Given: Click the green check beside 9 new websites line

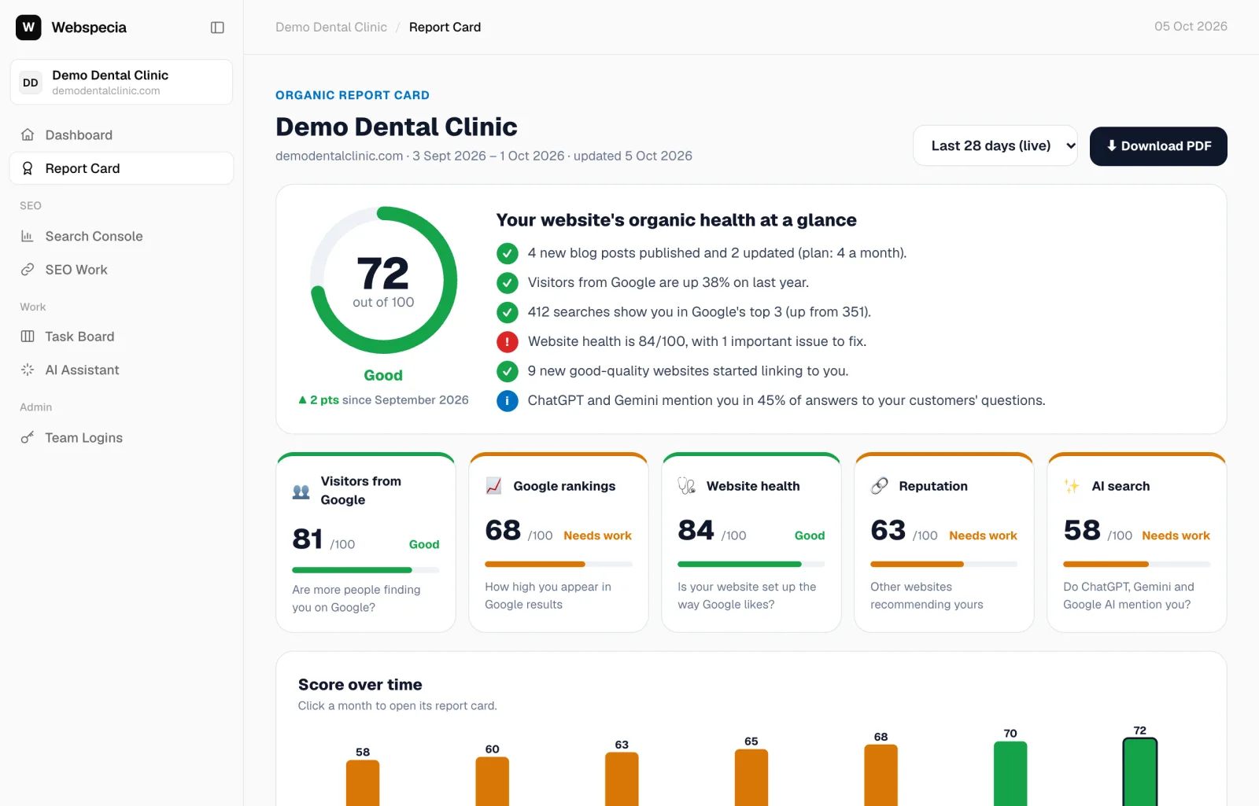Looking at the screenshot, I should [508, 371].
